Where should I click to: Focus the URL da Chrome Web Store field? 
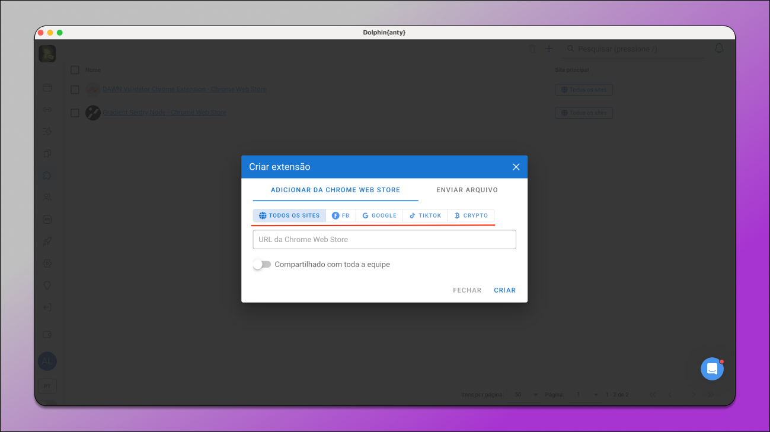pos(384,240)
